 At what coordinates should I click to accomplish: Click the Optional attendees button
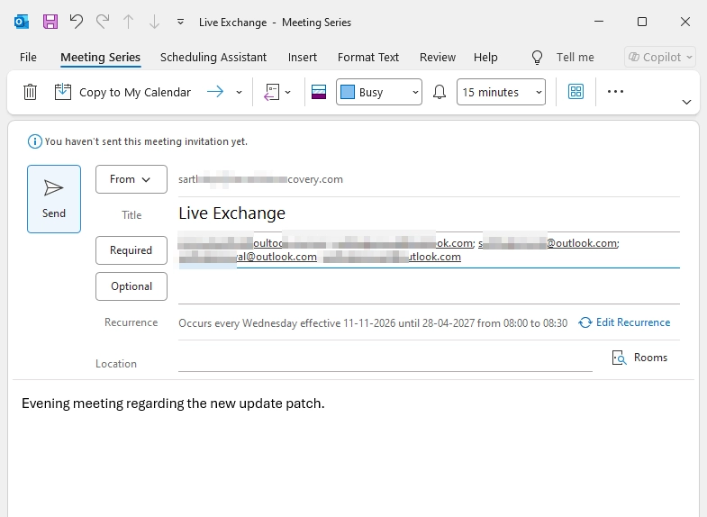coord(131,286)
